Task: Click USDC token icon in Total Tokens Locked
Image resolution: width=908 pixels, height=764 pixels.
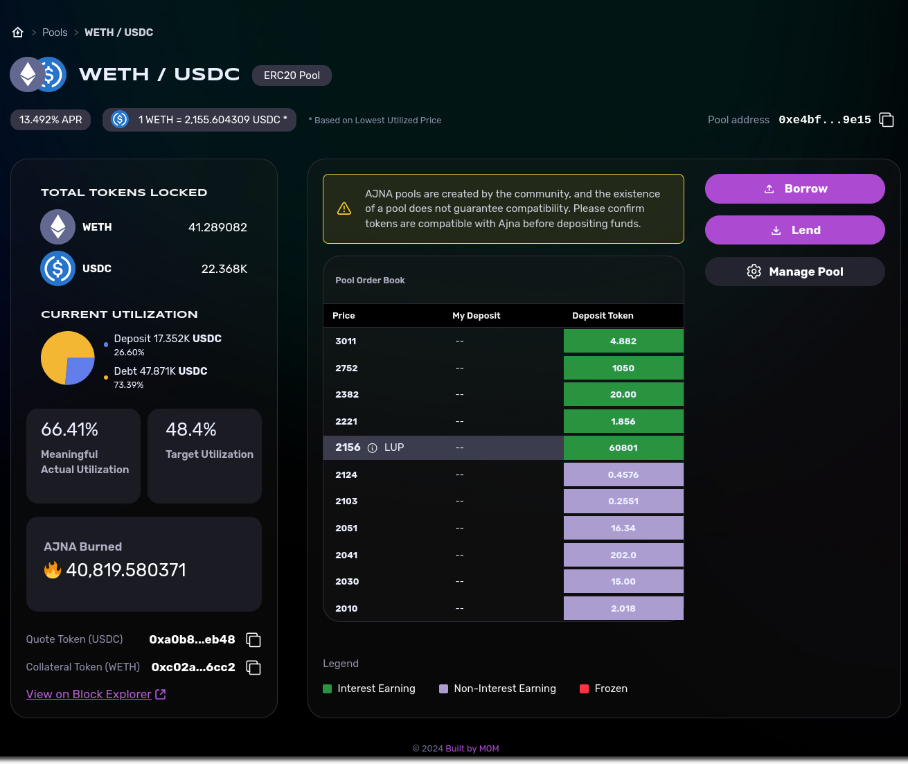Action: 58,269
